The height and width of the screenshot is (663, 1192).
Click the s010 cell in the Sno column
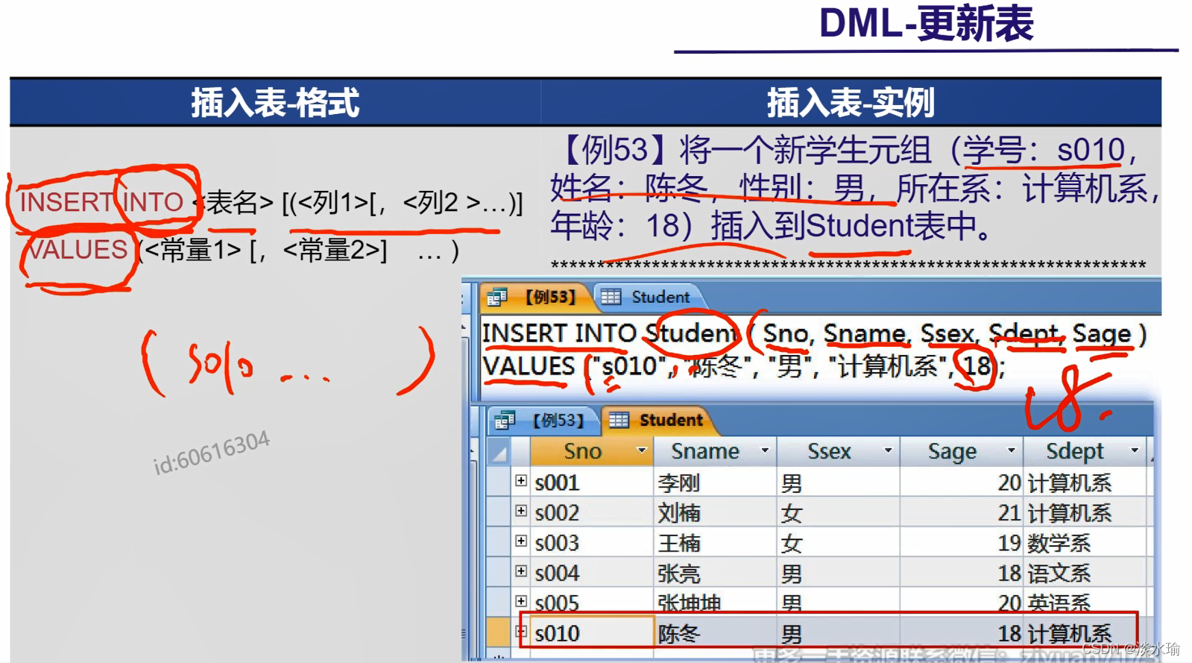pyautogui.click(x=591, y=633)
